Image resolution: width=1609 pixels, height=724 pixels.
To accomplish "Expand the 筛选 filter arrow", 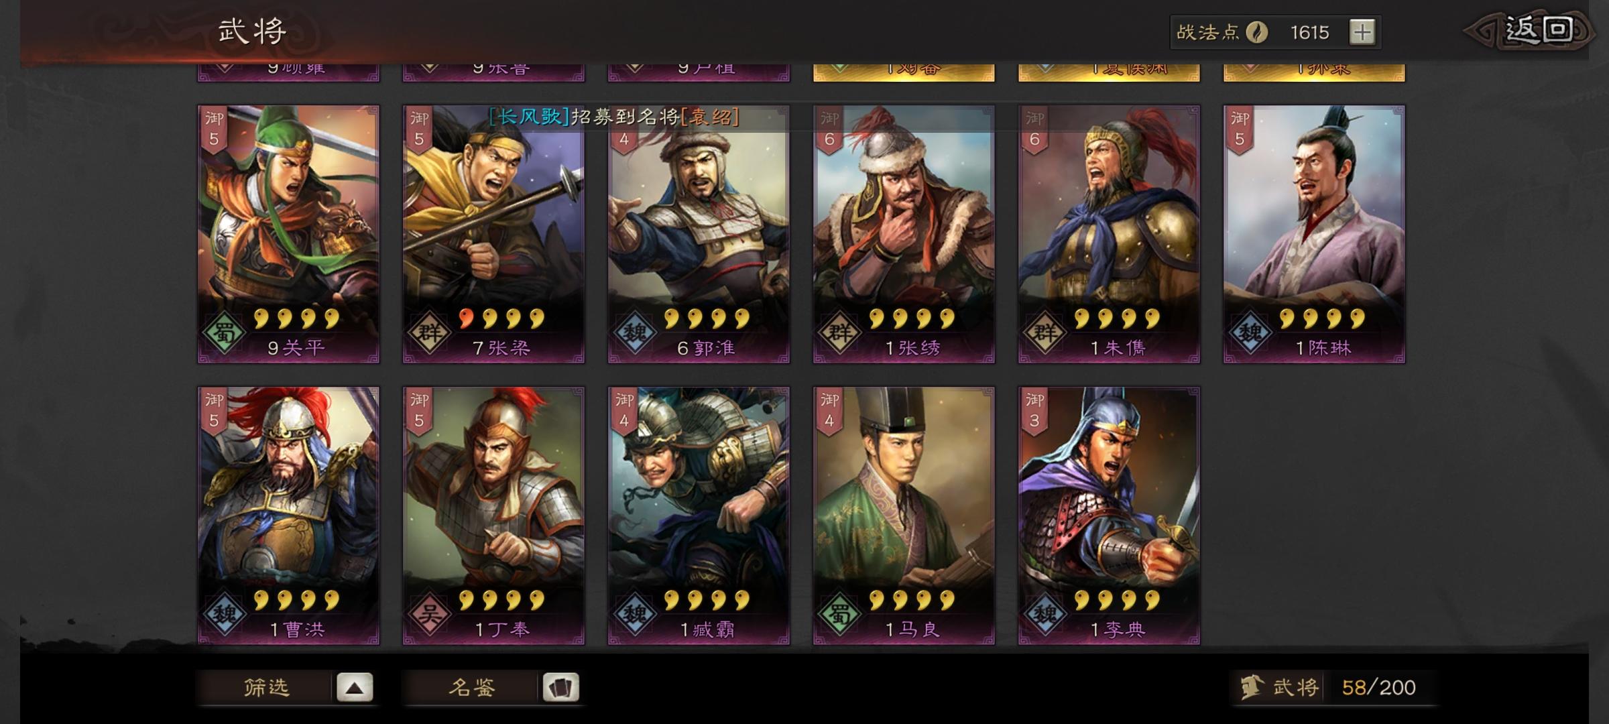I will [x=355, y=688].
